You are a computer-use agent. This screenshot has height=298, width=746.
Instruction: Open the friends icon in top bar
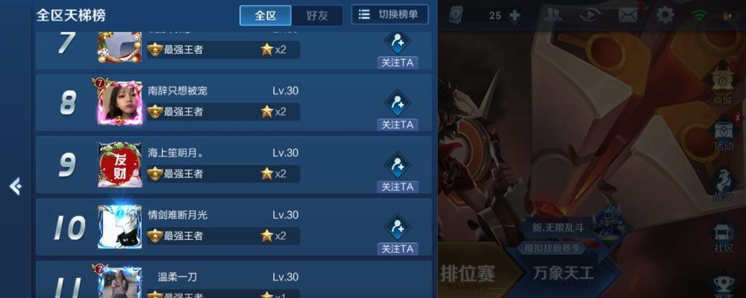coord(552,15)
